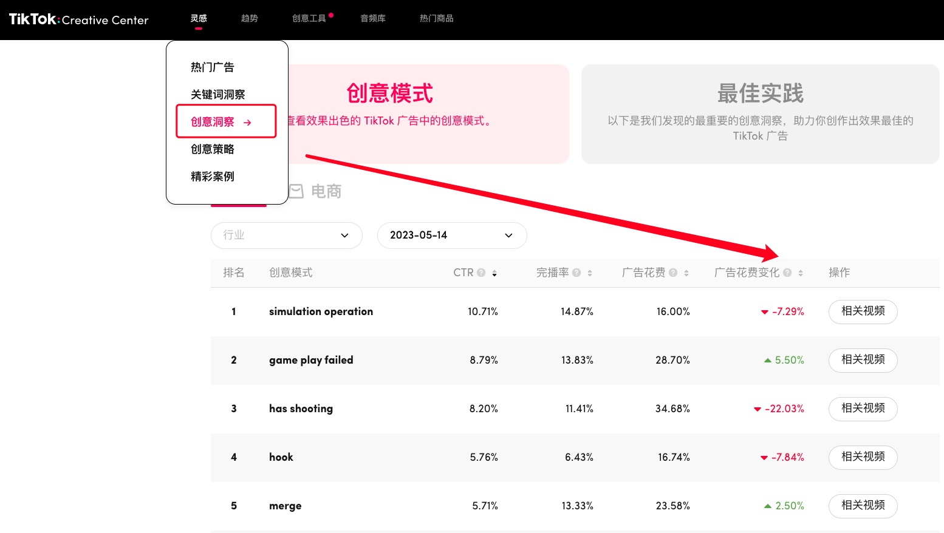The height and width of the screenshot is (533, 944).
Task: Click the 创意模式 column header
Action: click(x=290, y=273)
